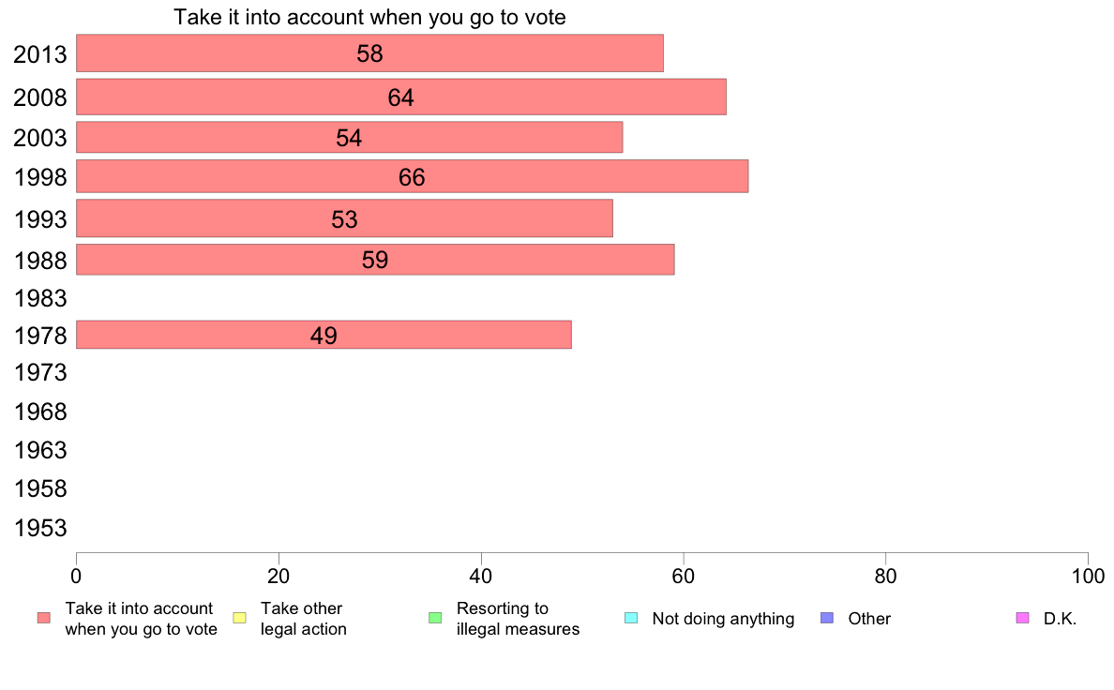Select the 1993 bar showing 53
The height and width of the screenshot is (690, 1114).
coord(344,218)
